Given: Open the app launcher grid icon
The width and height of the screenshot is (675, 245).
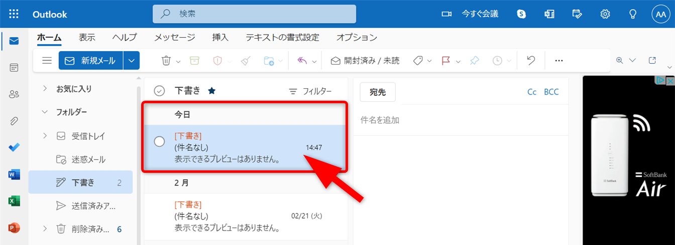Looking at the screenshot, I should click(x=14, y=14).
